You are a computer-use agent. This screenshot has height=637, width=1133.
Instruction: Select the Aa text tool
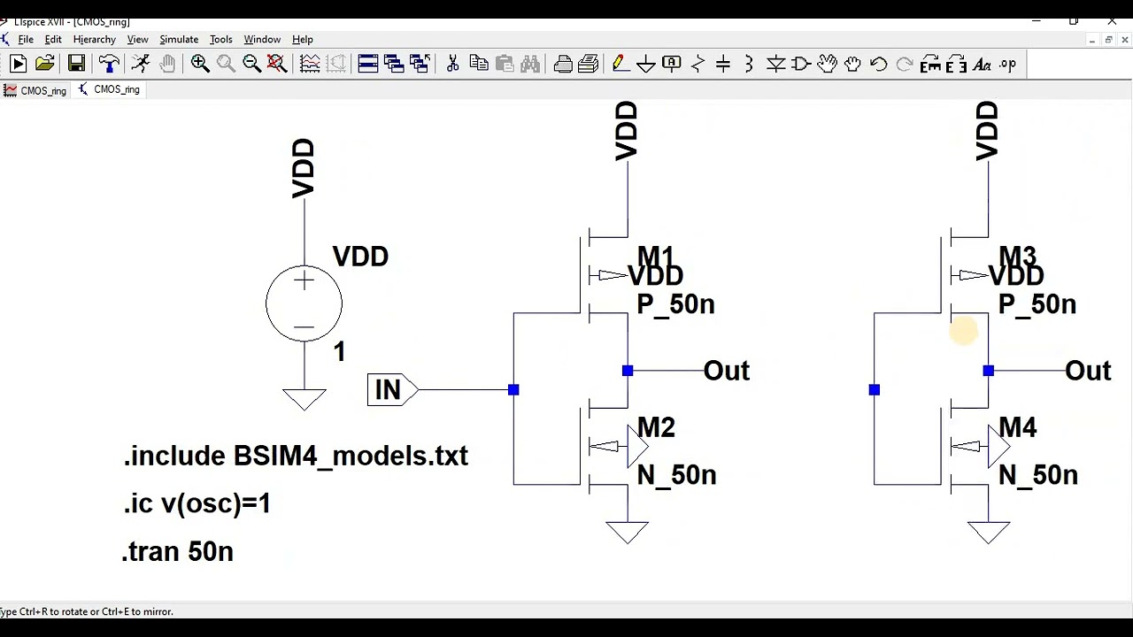pos(982,64)
